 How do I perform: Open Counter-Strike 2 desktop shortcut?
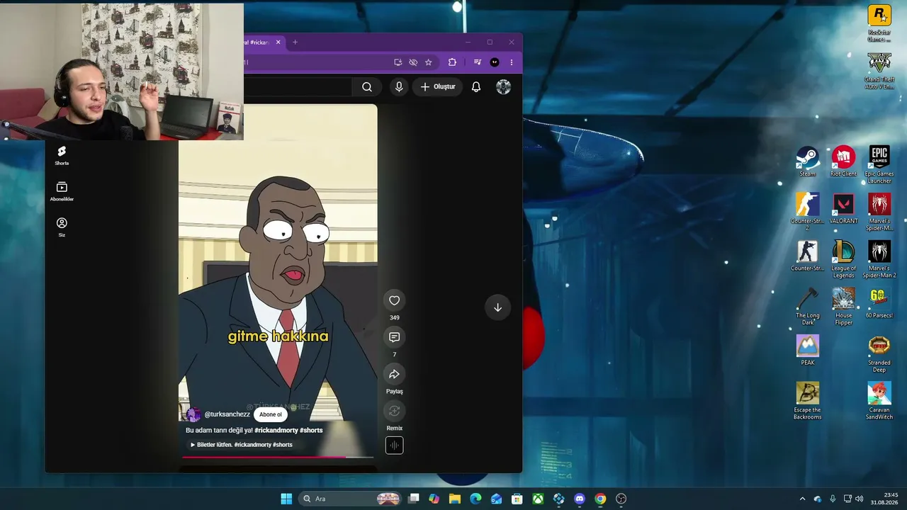pos(807,212)
